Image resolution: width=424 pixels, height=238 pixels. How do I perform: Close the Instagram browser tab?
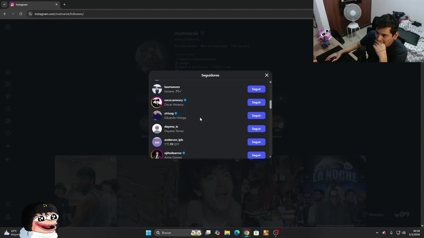[x=56, y=5]
